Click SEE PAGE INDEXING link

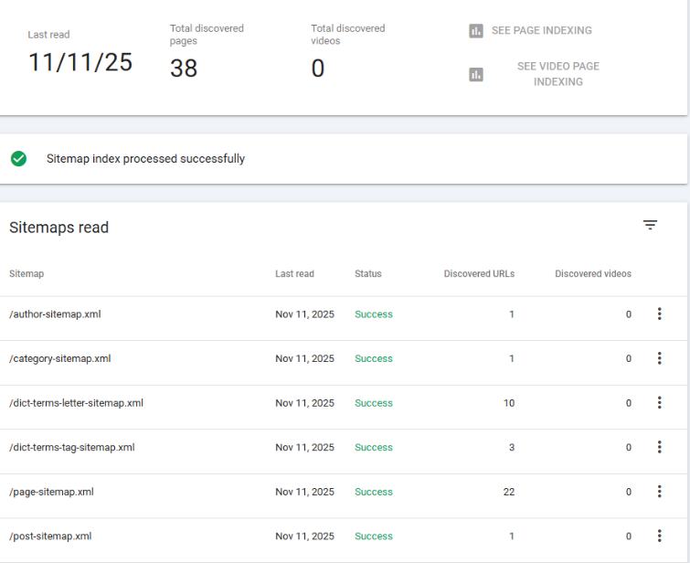[541, 31]
